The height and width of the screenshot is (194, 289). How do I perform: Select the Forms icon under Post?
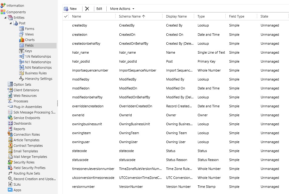(x=29, y=29)
